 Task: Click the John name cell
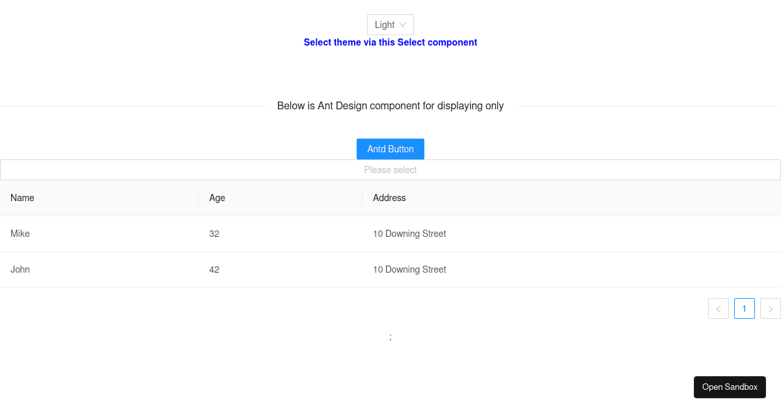99,269
